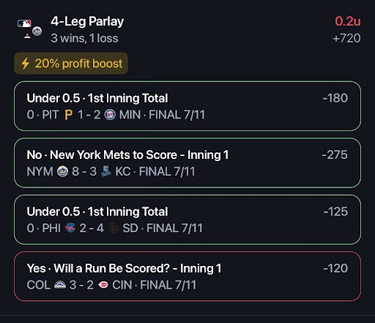375x323 pixels.
Task: Click the Kansas City Royals logo icon
Action: tap(106, 171)
